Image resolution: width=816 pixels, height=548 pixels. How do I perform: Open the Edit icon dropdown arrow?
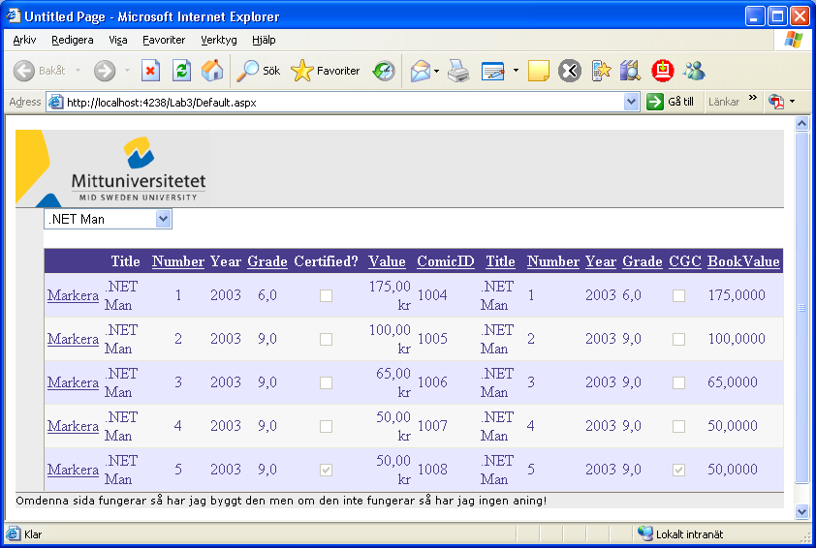(516, 70)
